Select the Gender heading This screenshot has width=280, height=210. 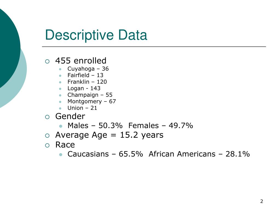pos(70,116)
